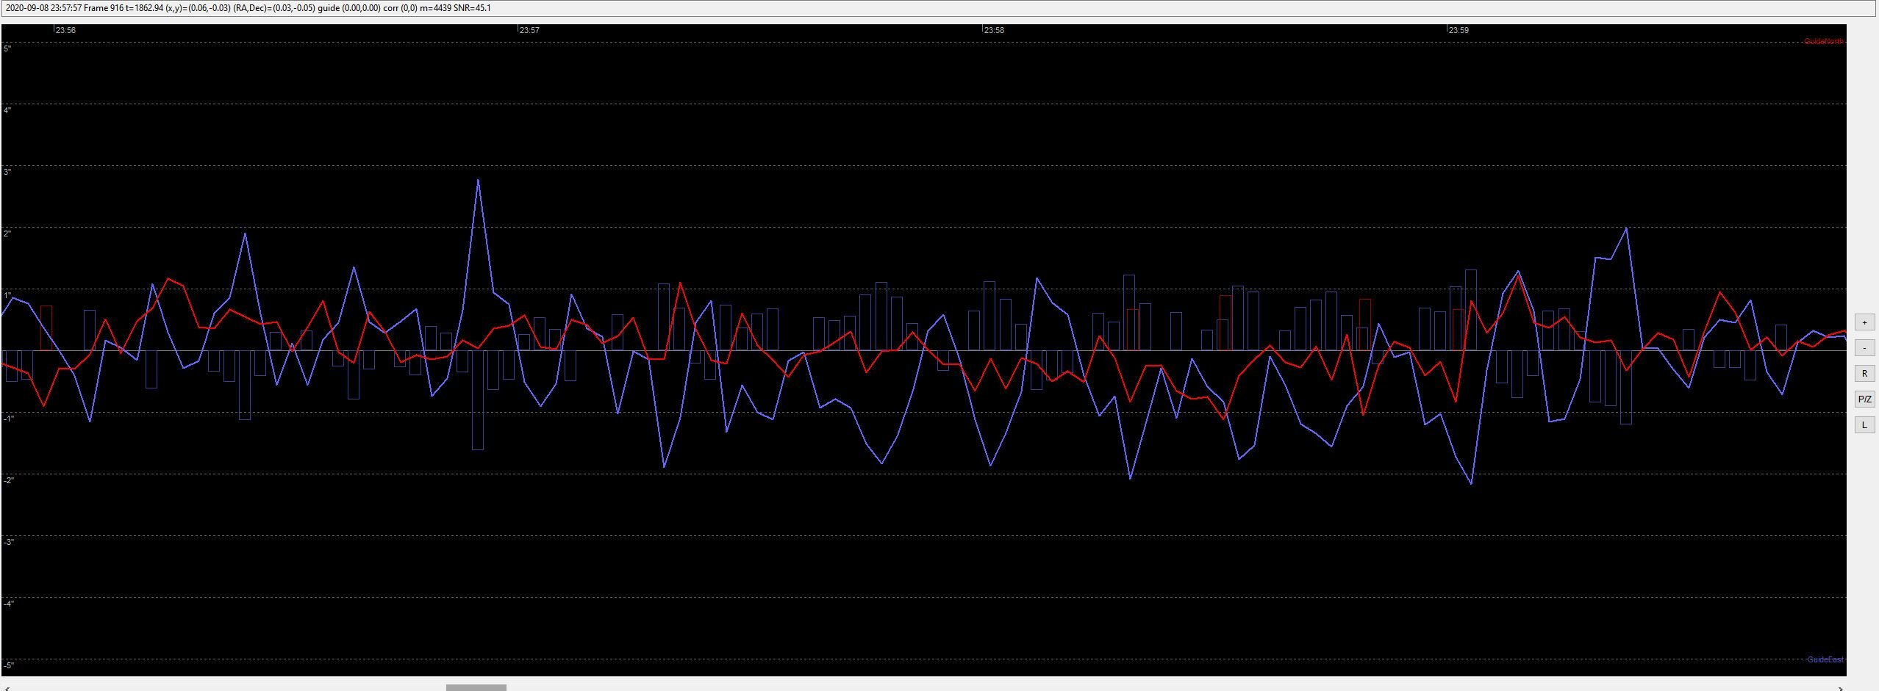
Task: Click the scrollbar left arrow
Action: (x=6, y=688)
